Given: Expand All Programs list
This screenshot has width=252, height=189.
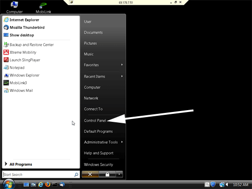Looking at the screenshot, I should pos(19,164).
